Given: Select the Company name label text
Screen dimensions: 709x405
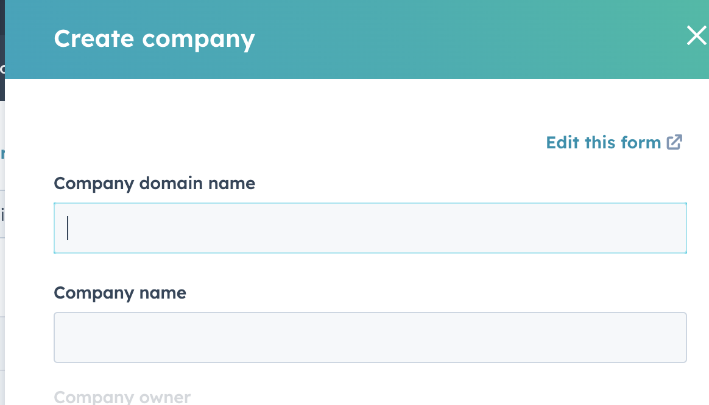Looking at the screenshot, I should pos(120,293).
